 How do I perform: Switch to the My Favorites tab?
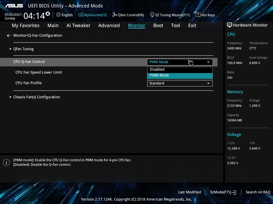tap(26, 25)
